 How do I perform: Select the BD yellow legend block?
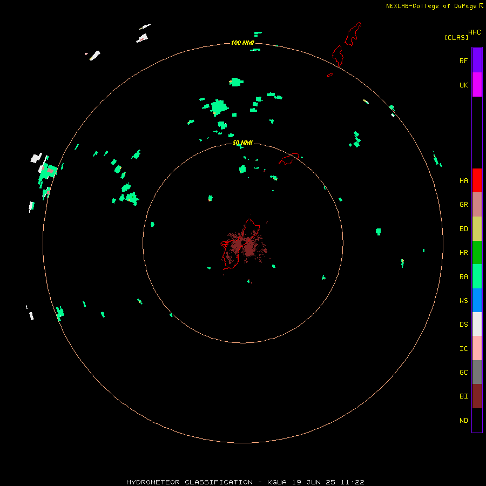pos(477,229)
